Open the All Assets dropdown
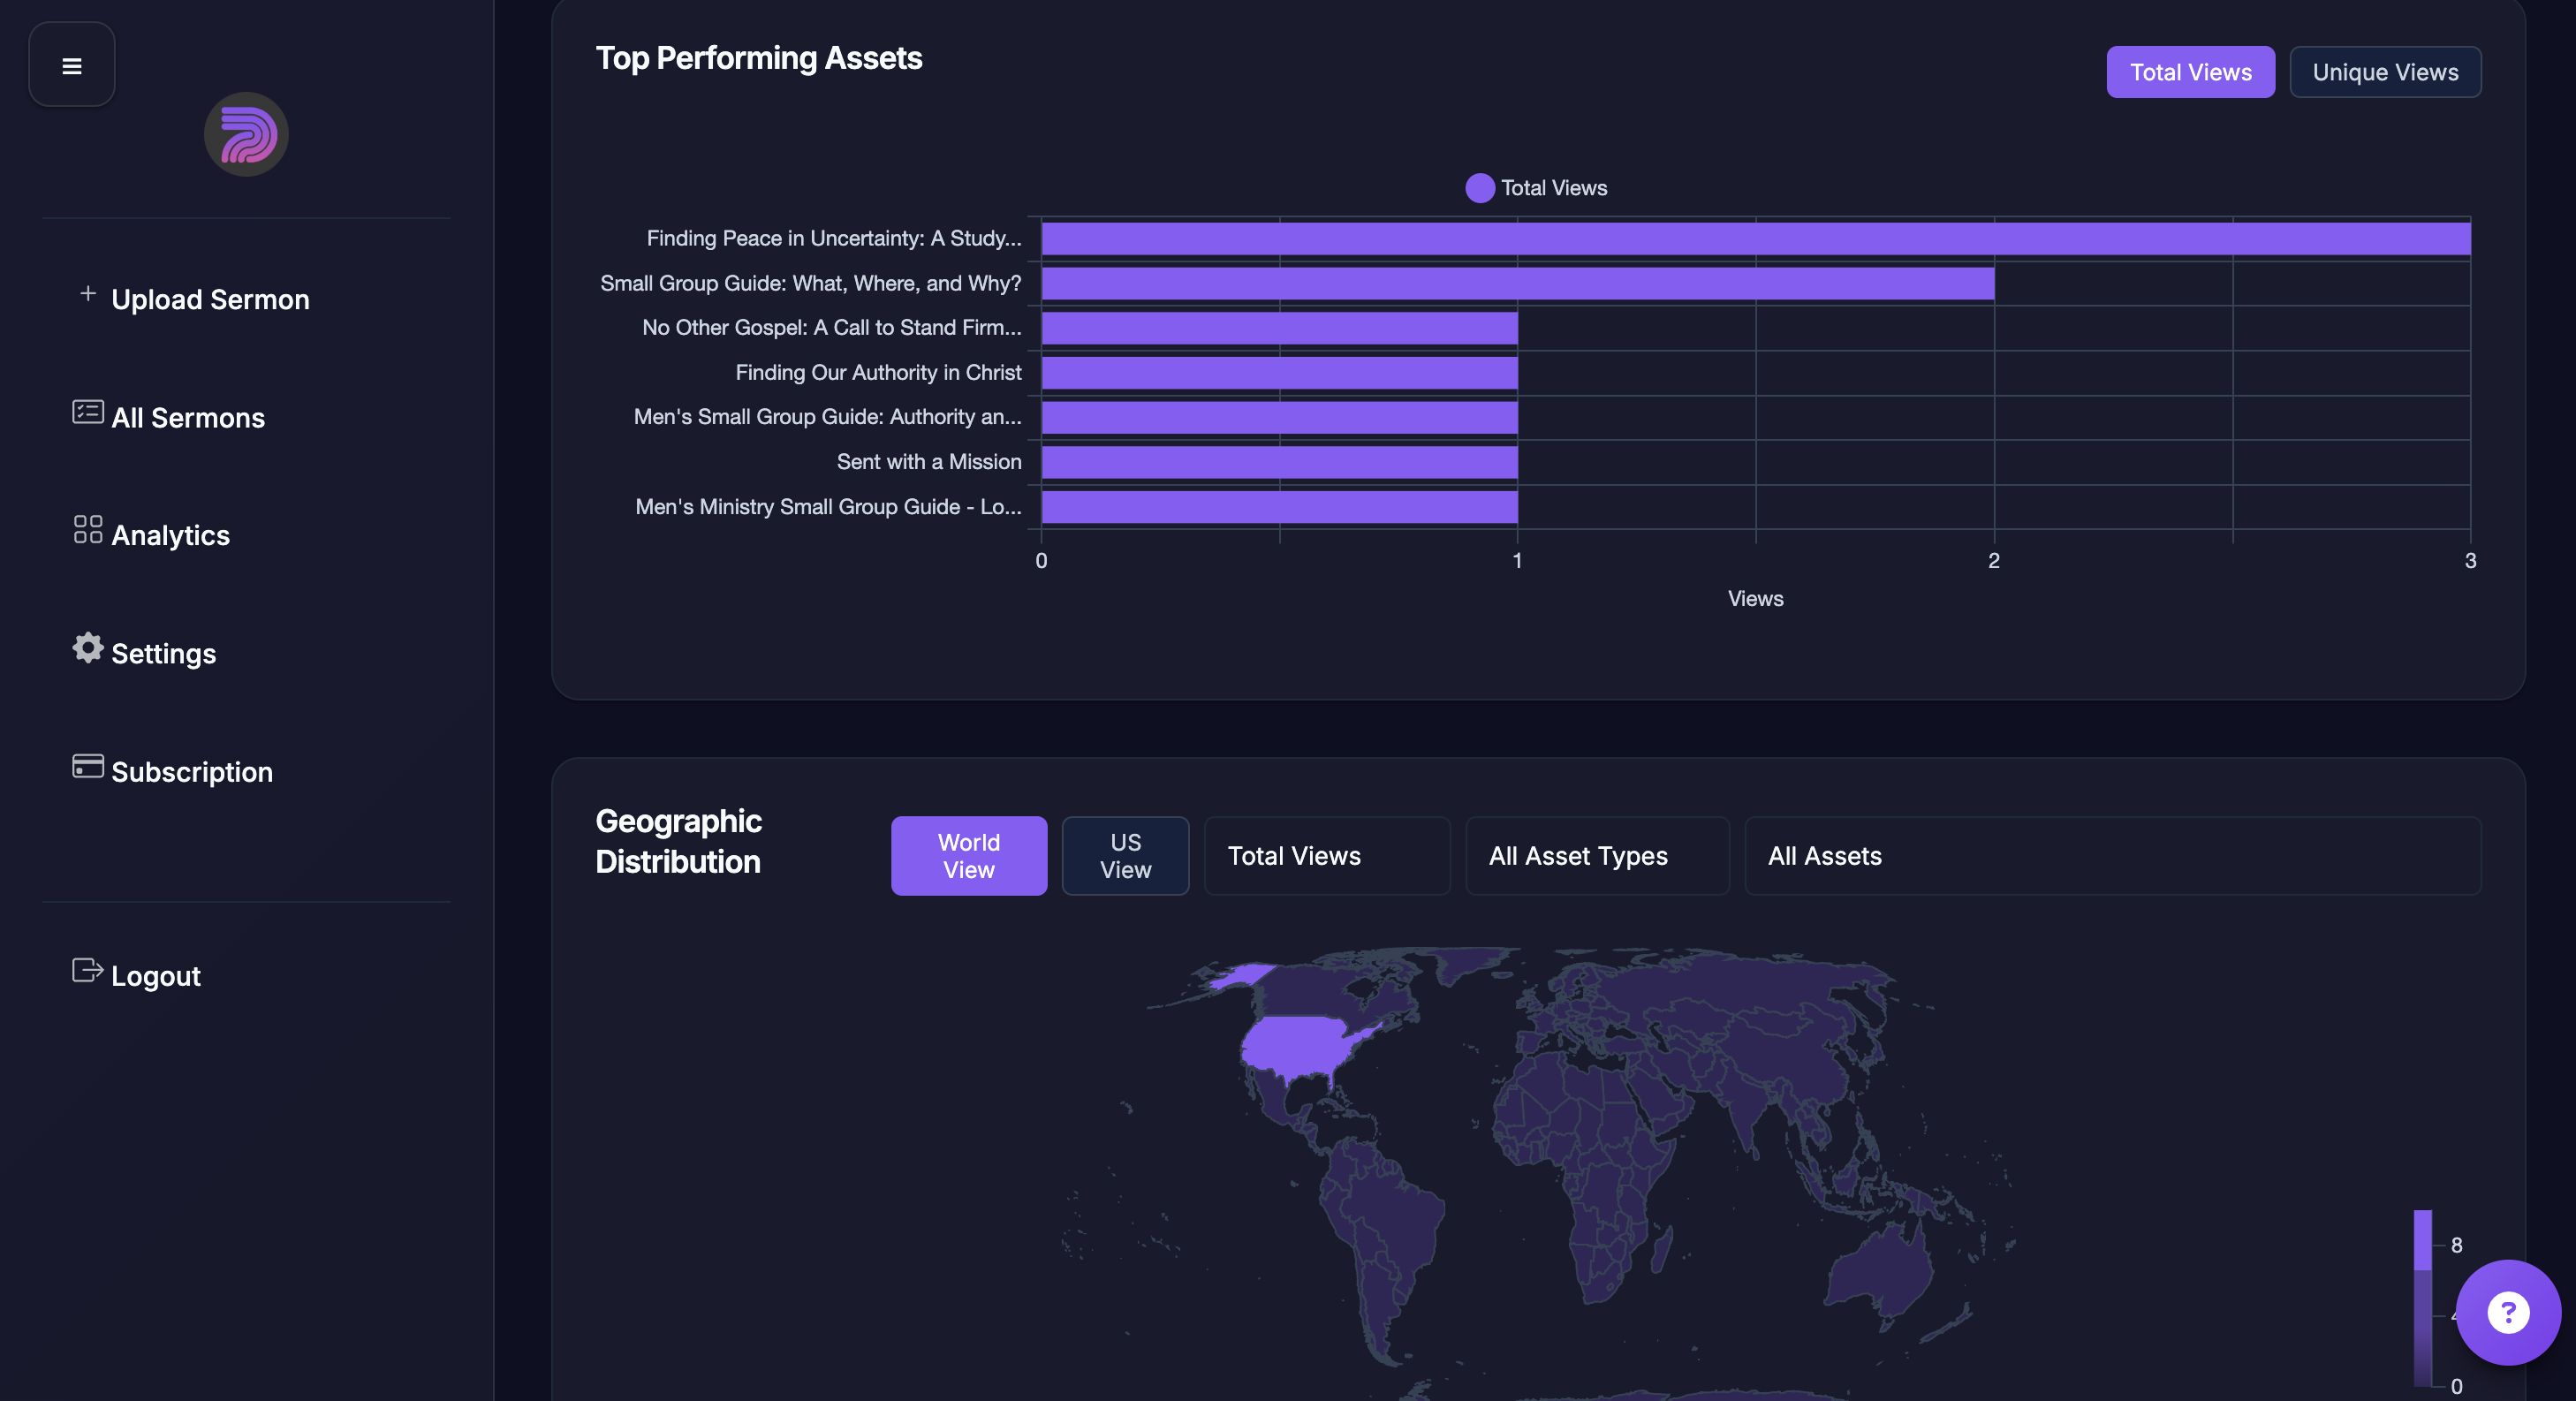This screenshot has height=1401, width=2576. pos(2112,856)
